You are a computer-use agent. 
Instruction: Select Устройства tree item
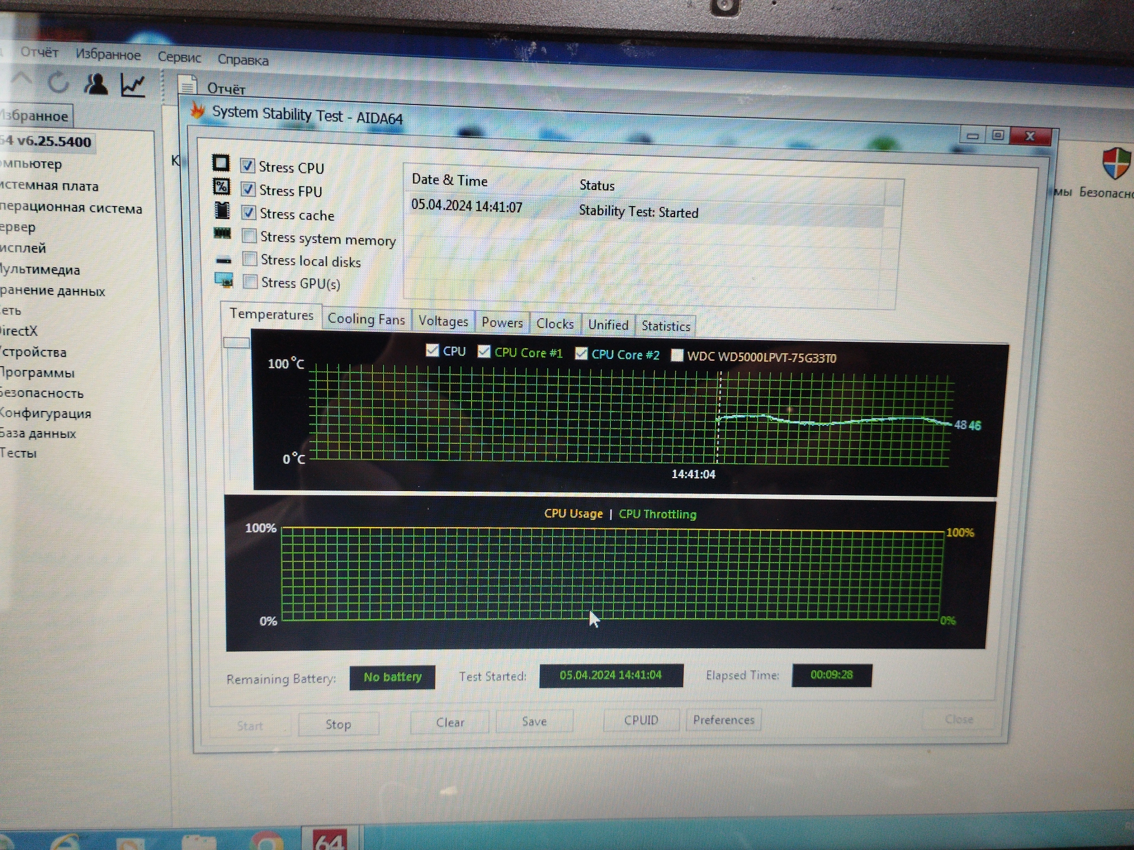pyautogui.click(x=33, y=352)
